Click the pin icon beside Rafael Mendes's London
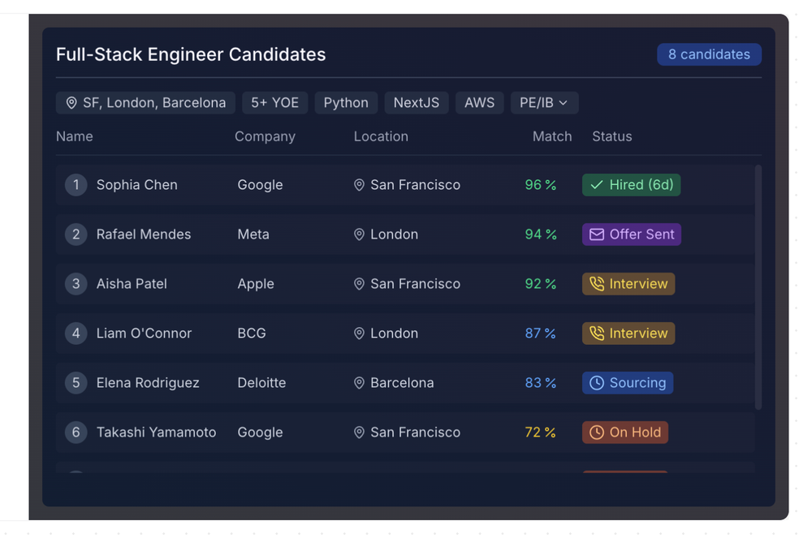Viewport: 812px width, 538px height. tap(359, 235)
